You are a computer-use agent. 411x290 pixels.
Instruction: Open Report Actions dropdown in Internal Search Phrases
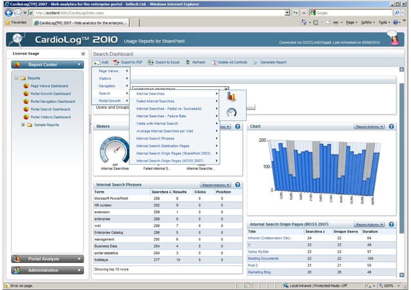pyautogui.click(x=215, y=185)
